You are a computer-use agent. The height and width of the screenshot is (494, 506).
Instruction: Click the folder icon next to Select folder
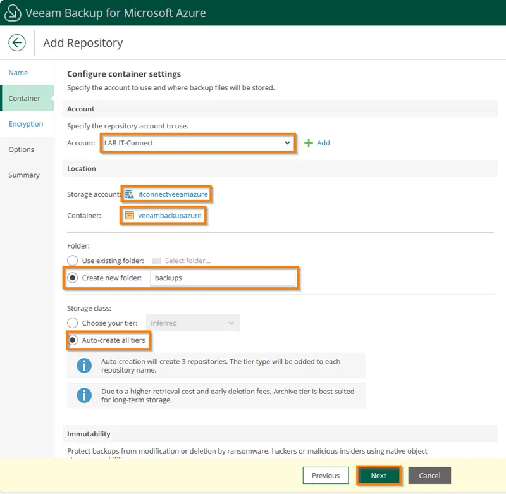[157, 261]
